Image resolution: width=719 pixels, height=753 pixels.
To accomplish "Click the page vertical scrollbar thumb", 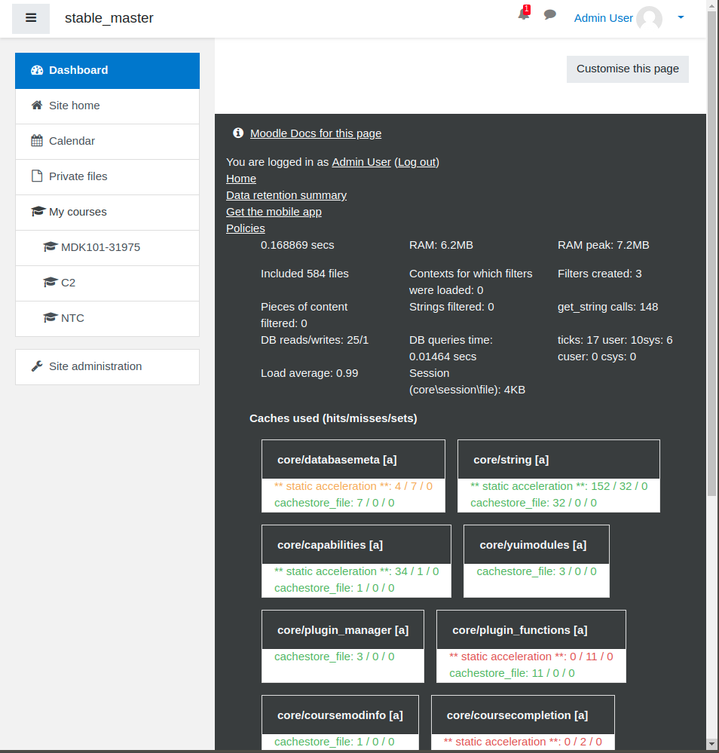I will 711,253.
